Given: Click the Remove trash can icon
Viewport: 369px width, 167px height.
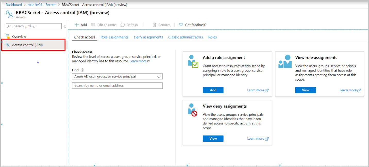Looking at the screenshot, I should click(x=154, y=25).
